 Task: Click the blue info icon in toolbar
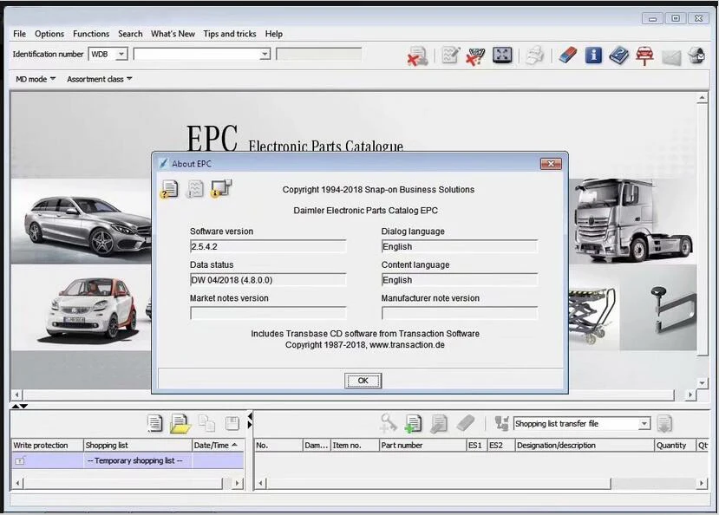pos(593,55)
